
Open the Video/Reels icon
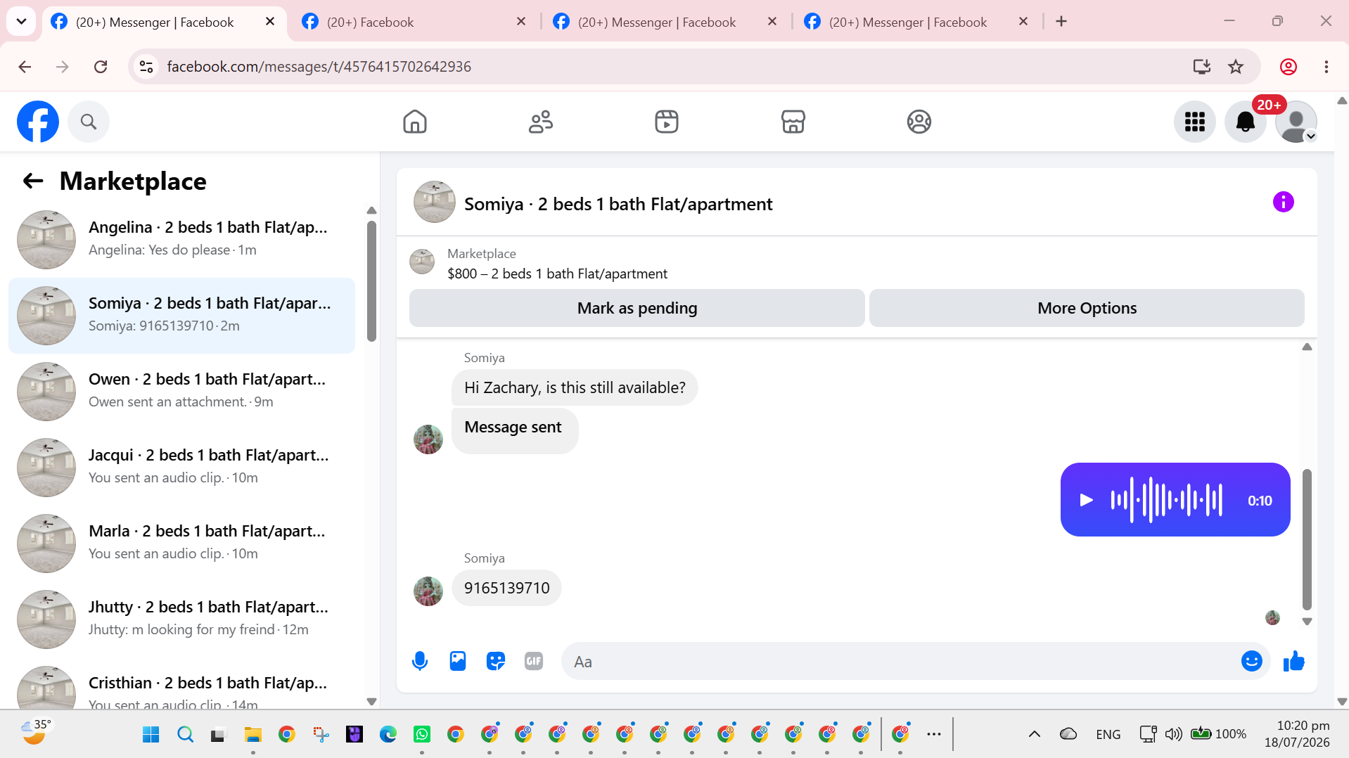[667, 122]
